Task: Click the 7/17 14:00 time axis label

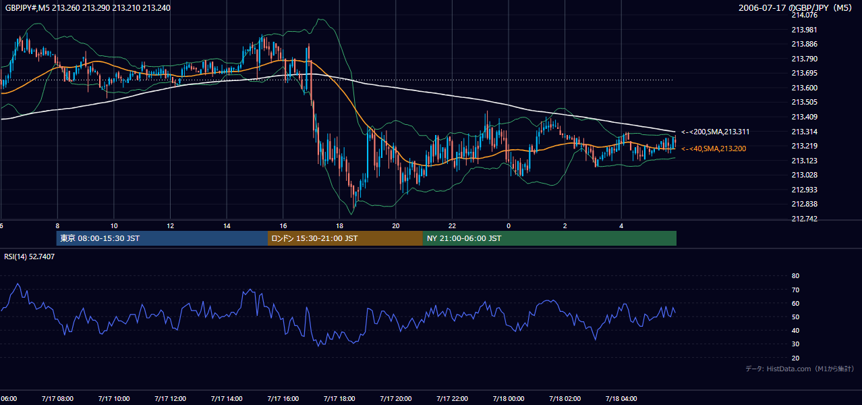Action: (x=227, y=399)
